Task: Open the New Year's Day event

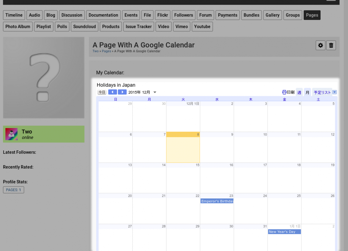Action: (284, 232)
